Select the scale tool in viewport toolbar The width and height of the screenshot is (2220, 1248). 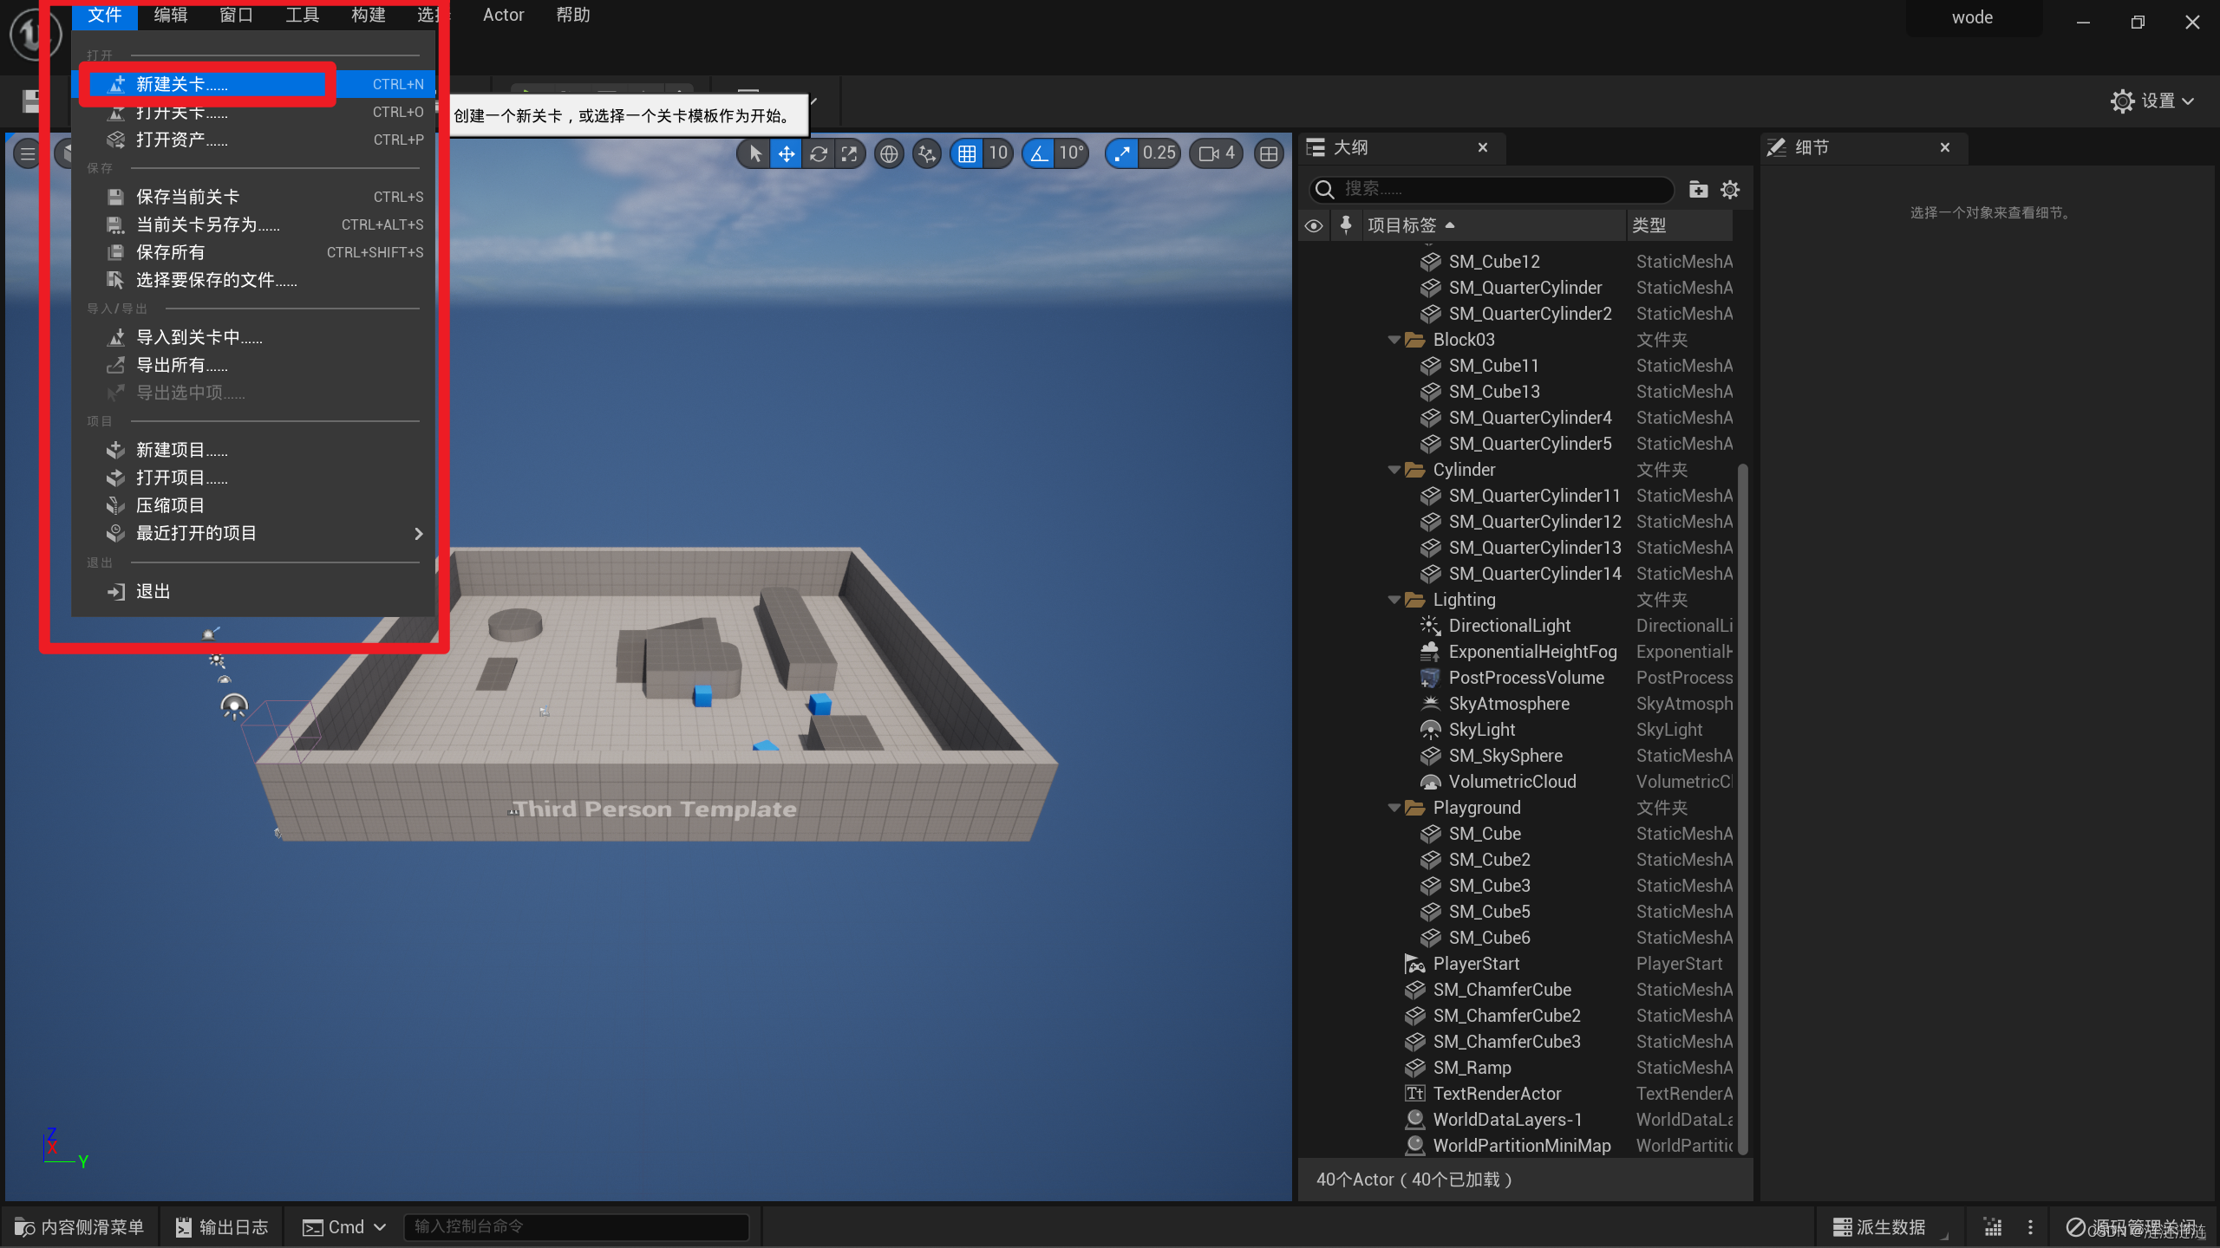(849, 154)
